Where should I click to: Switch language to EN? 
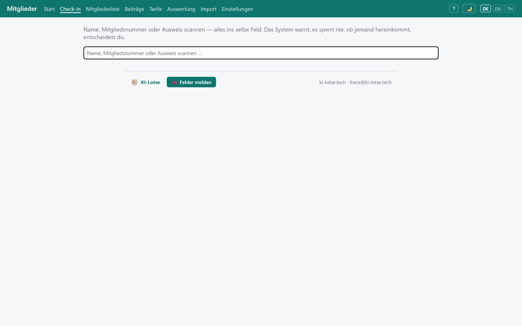coord(498,9)
